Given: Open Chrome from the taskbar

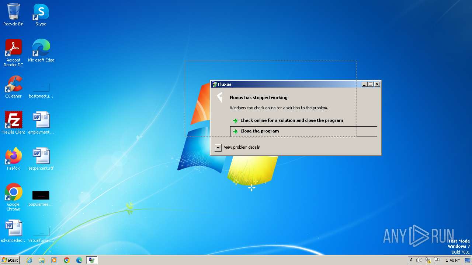Looking at the screenshot, I should coord(67,260).
